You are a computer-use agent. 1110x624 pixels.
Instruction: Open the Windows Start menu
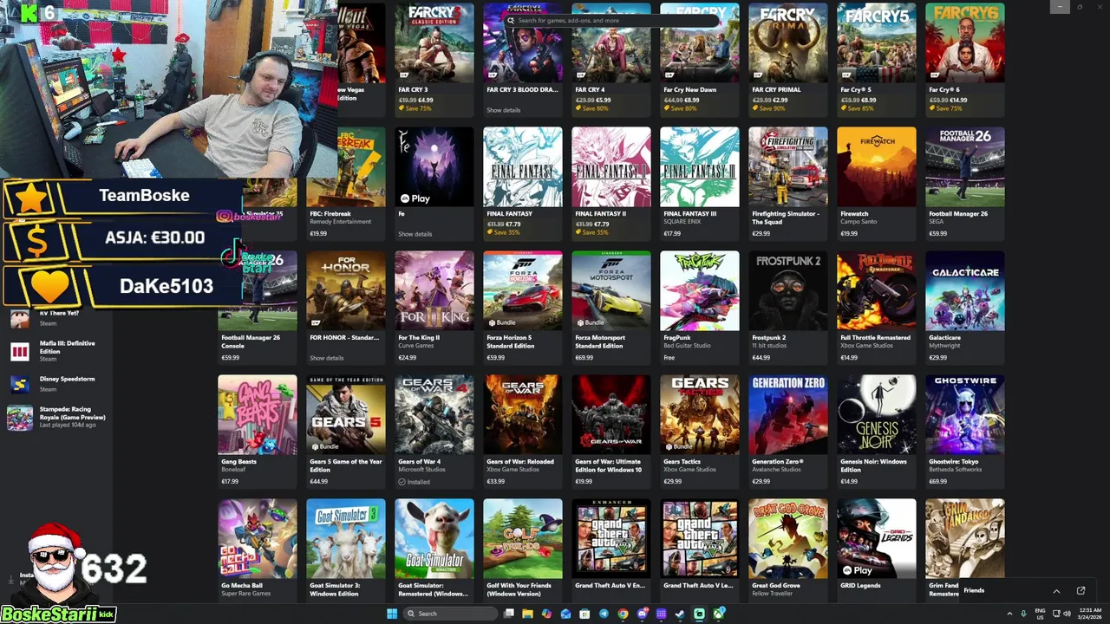click(392, 614)
